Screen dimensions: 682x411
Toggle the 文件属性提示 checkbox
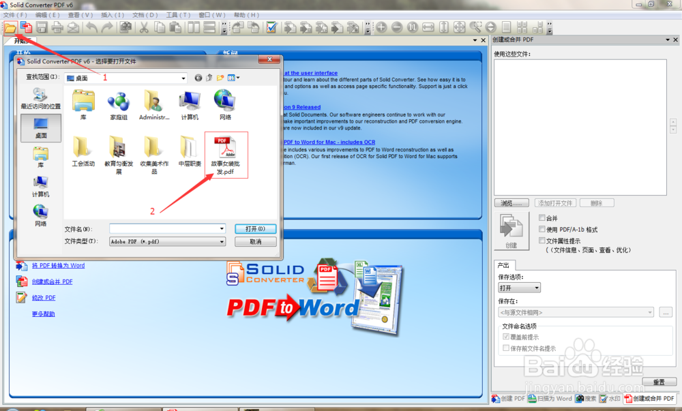point(542,240)
